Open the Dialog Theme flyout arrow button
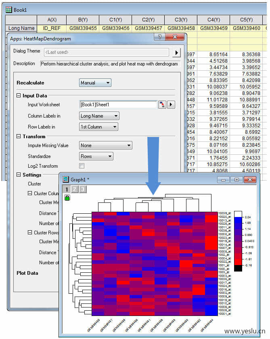The width and height of the screenshot is (270, 339). point(176,53)
